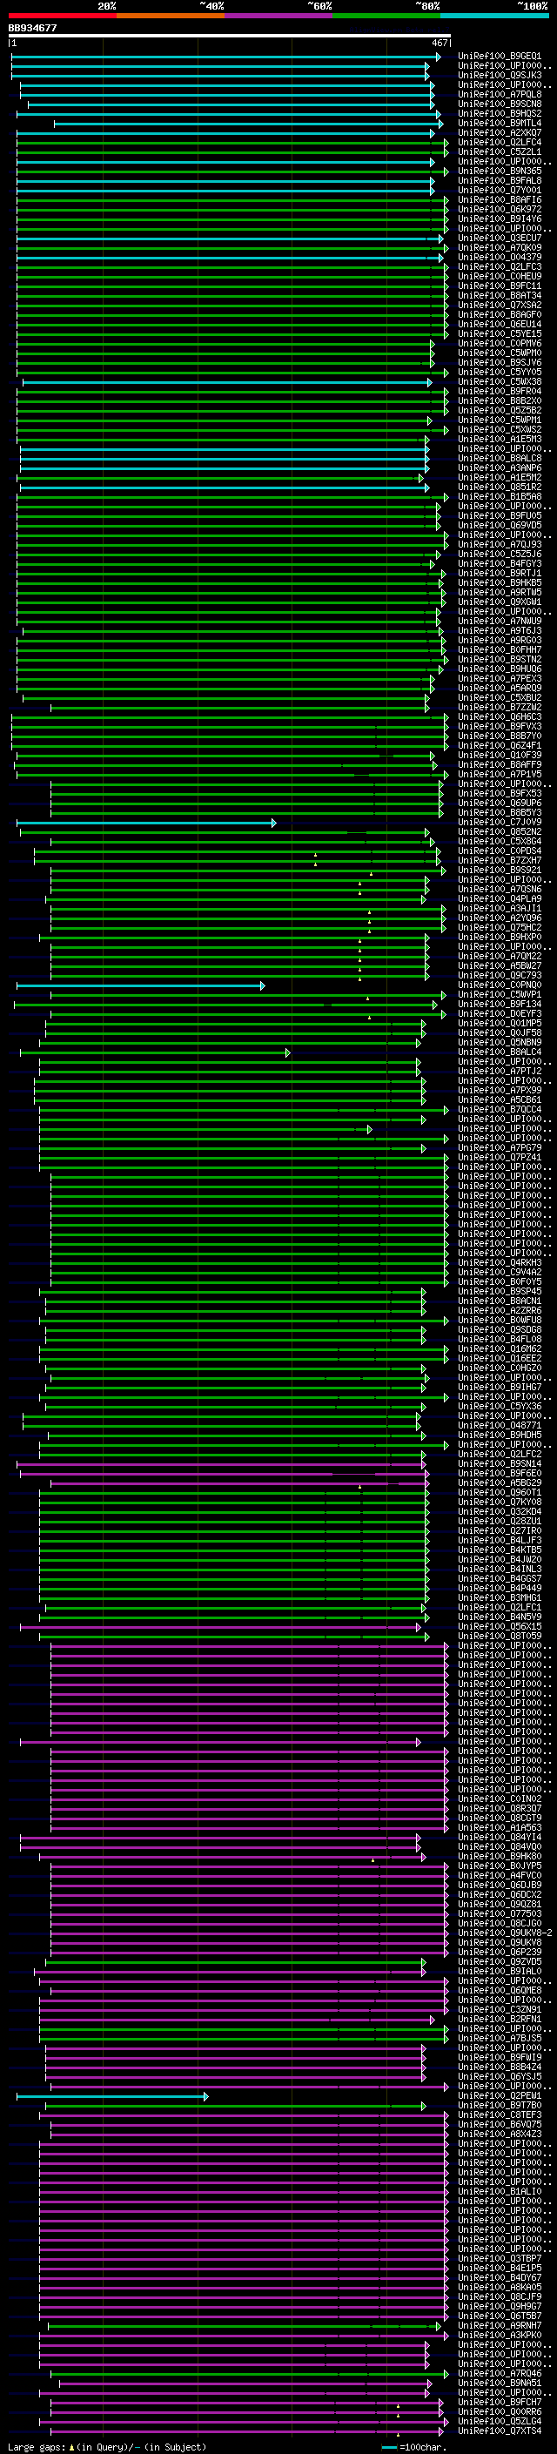Open hit UniRef100_B9MTL4

pyautogui.click(x=500, y=123)
